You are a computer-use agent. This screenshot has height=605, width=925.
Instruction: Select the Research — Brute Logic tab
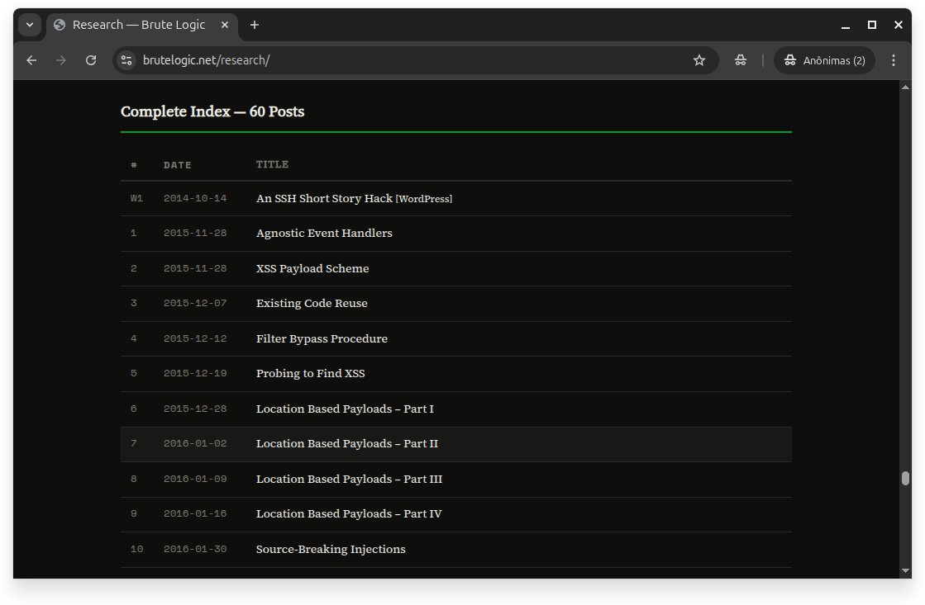[x=141, y=25]
